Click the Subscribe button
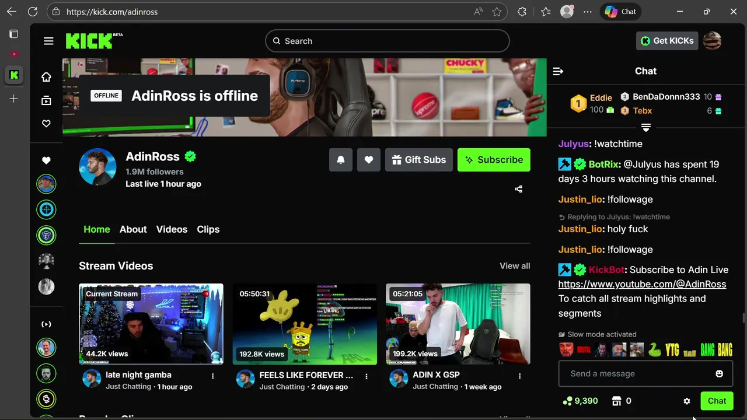The image size is (747, 420). click(x=494, y=160)
